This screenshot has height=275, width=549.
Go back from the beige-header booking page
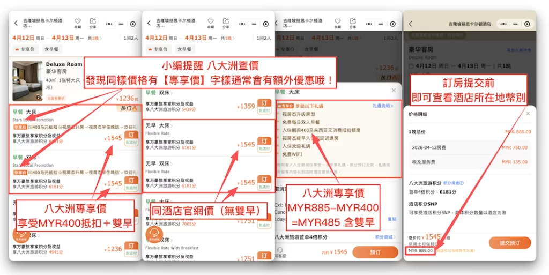click(411, 24)
